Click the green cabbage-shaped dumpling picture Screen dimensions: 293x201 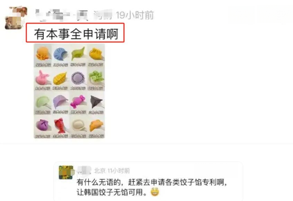pos(96,79)
